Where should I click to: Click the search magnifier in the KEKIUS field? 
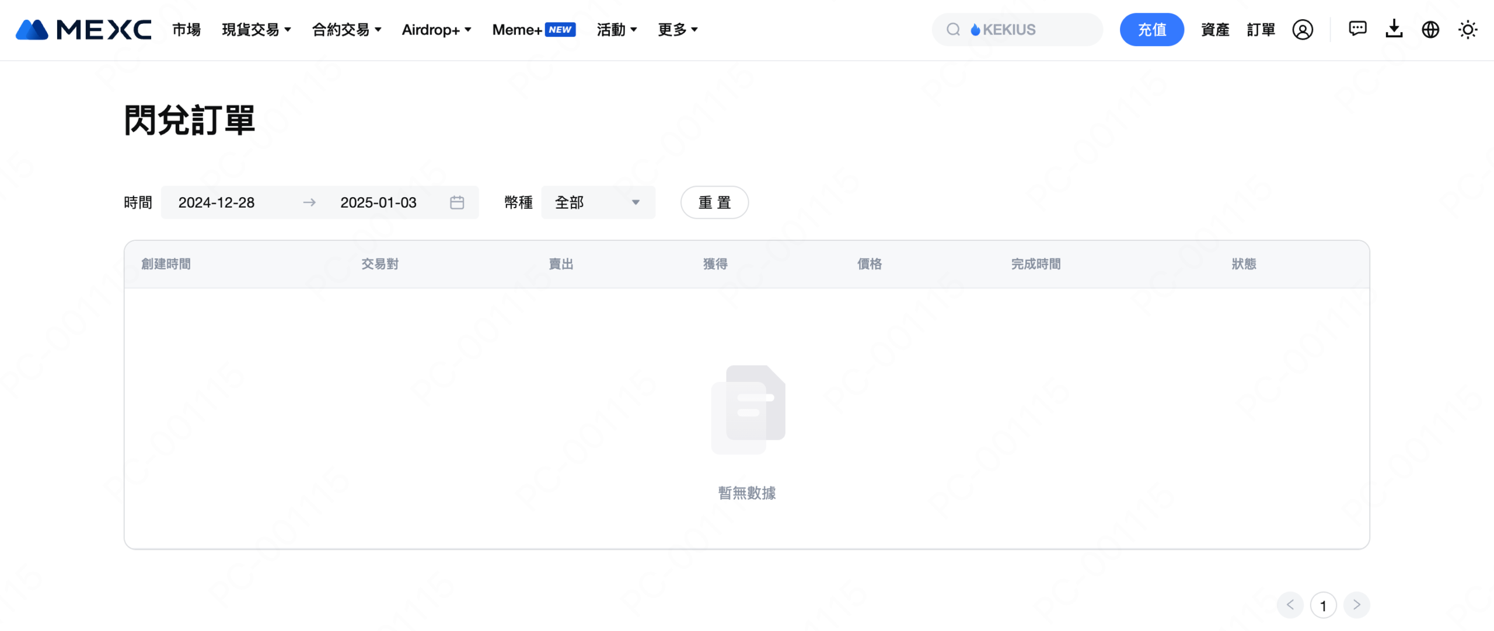pos(952,29)
